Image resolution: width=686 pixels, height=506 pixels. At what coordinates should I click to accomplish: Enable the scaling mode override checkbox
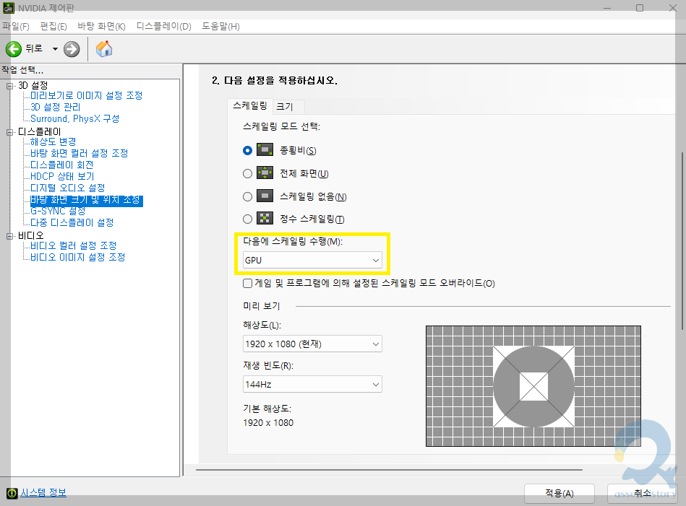click(x=248, y=283)
